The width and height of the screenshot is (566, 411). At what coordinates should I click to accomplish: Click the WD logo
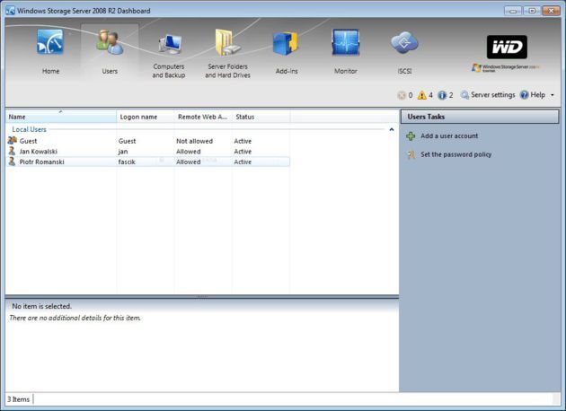[x=507, y=47]
